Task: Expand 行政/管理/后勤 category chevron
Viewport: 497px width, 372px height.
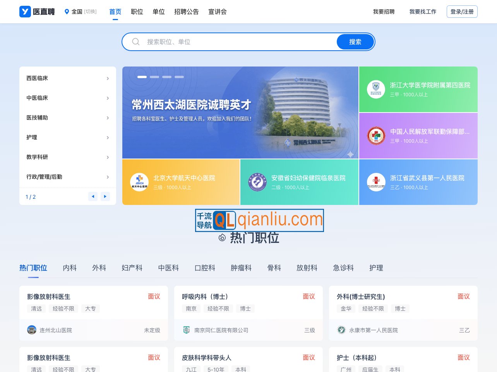Action: [x=108, y=177]
